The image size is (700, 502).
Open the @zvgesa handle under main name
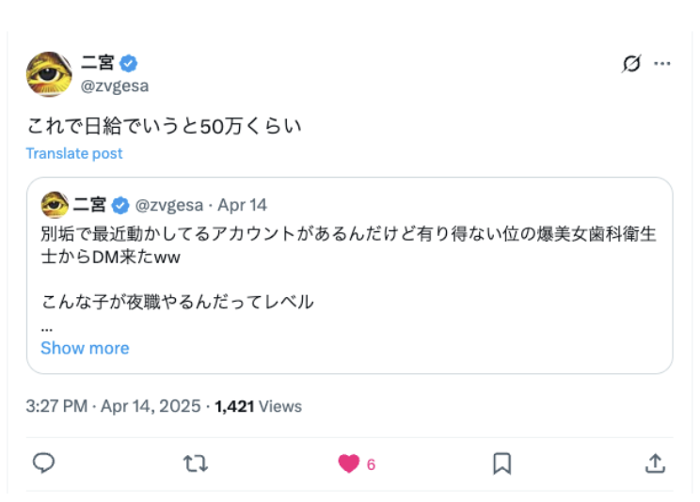(116, 86)
